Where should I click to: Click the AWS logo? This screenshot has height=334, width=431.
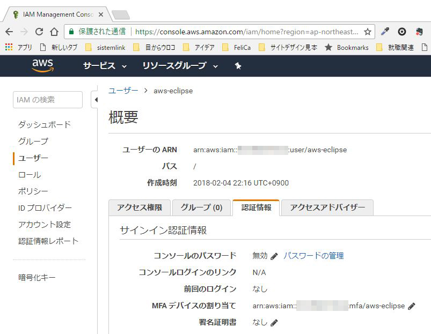tap(42, 65)
